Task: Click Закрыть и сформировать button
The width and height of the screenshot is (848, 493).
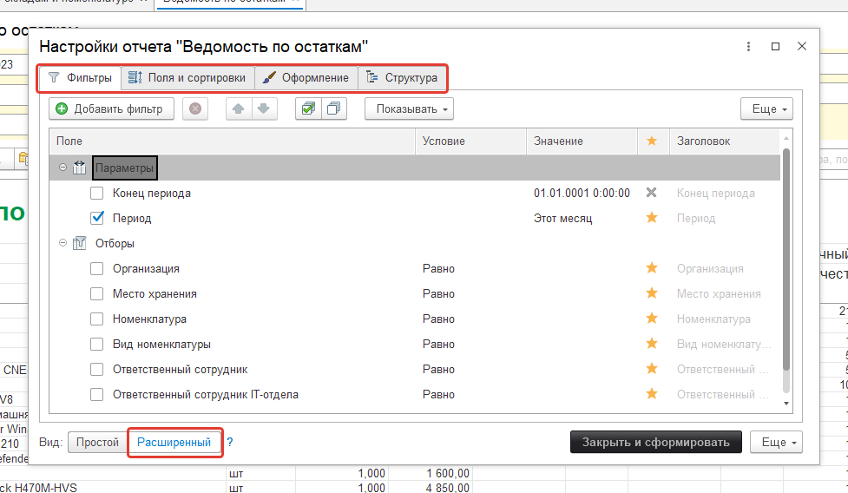Action: pyautogui.click(x=656, y=442)
